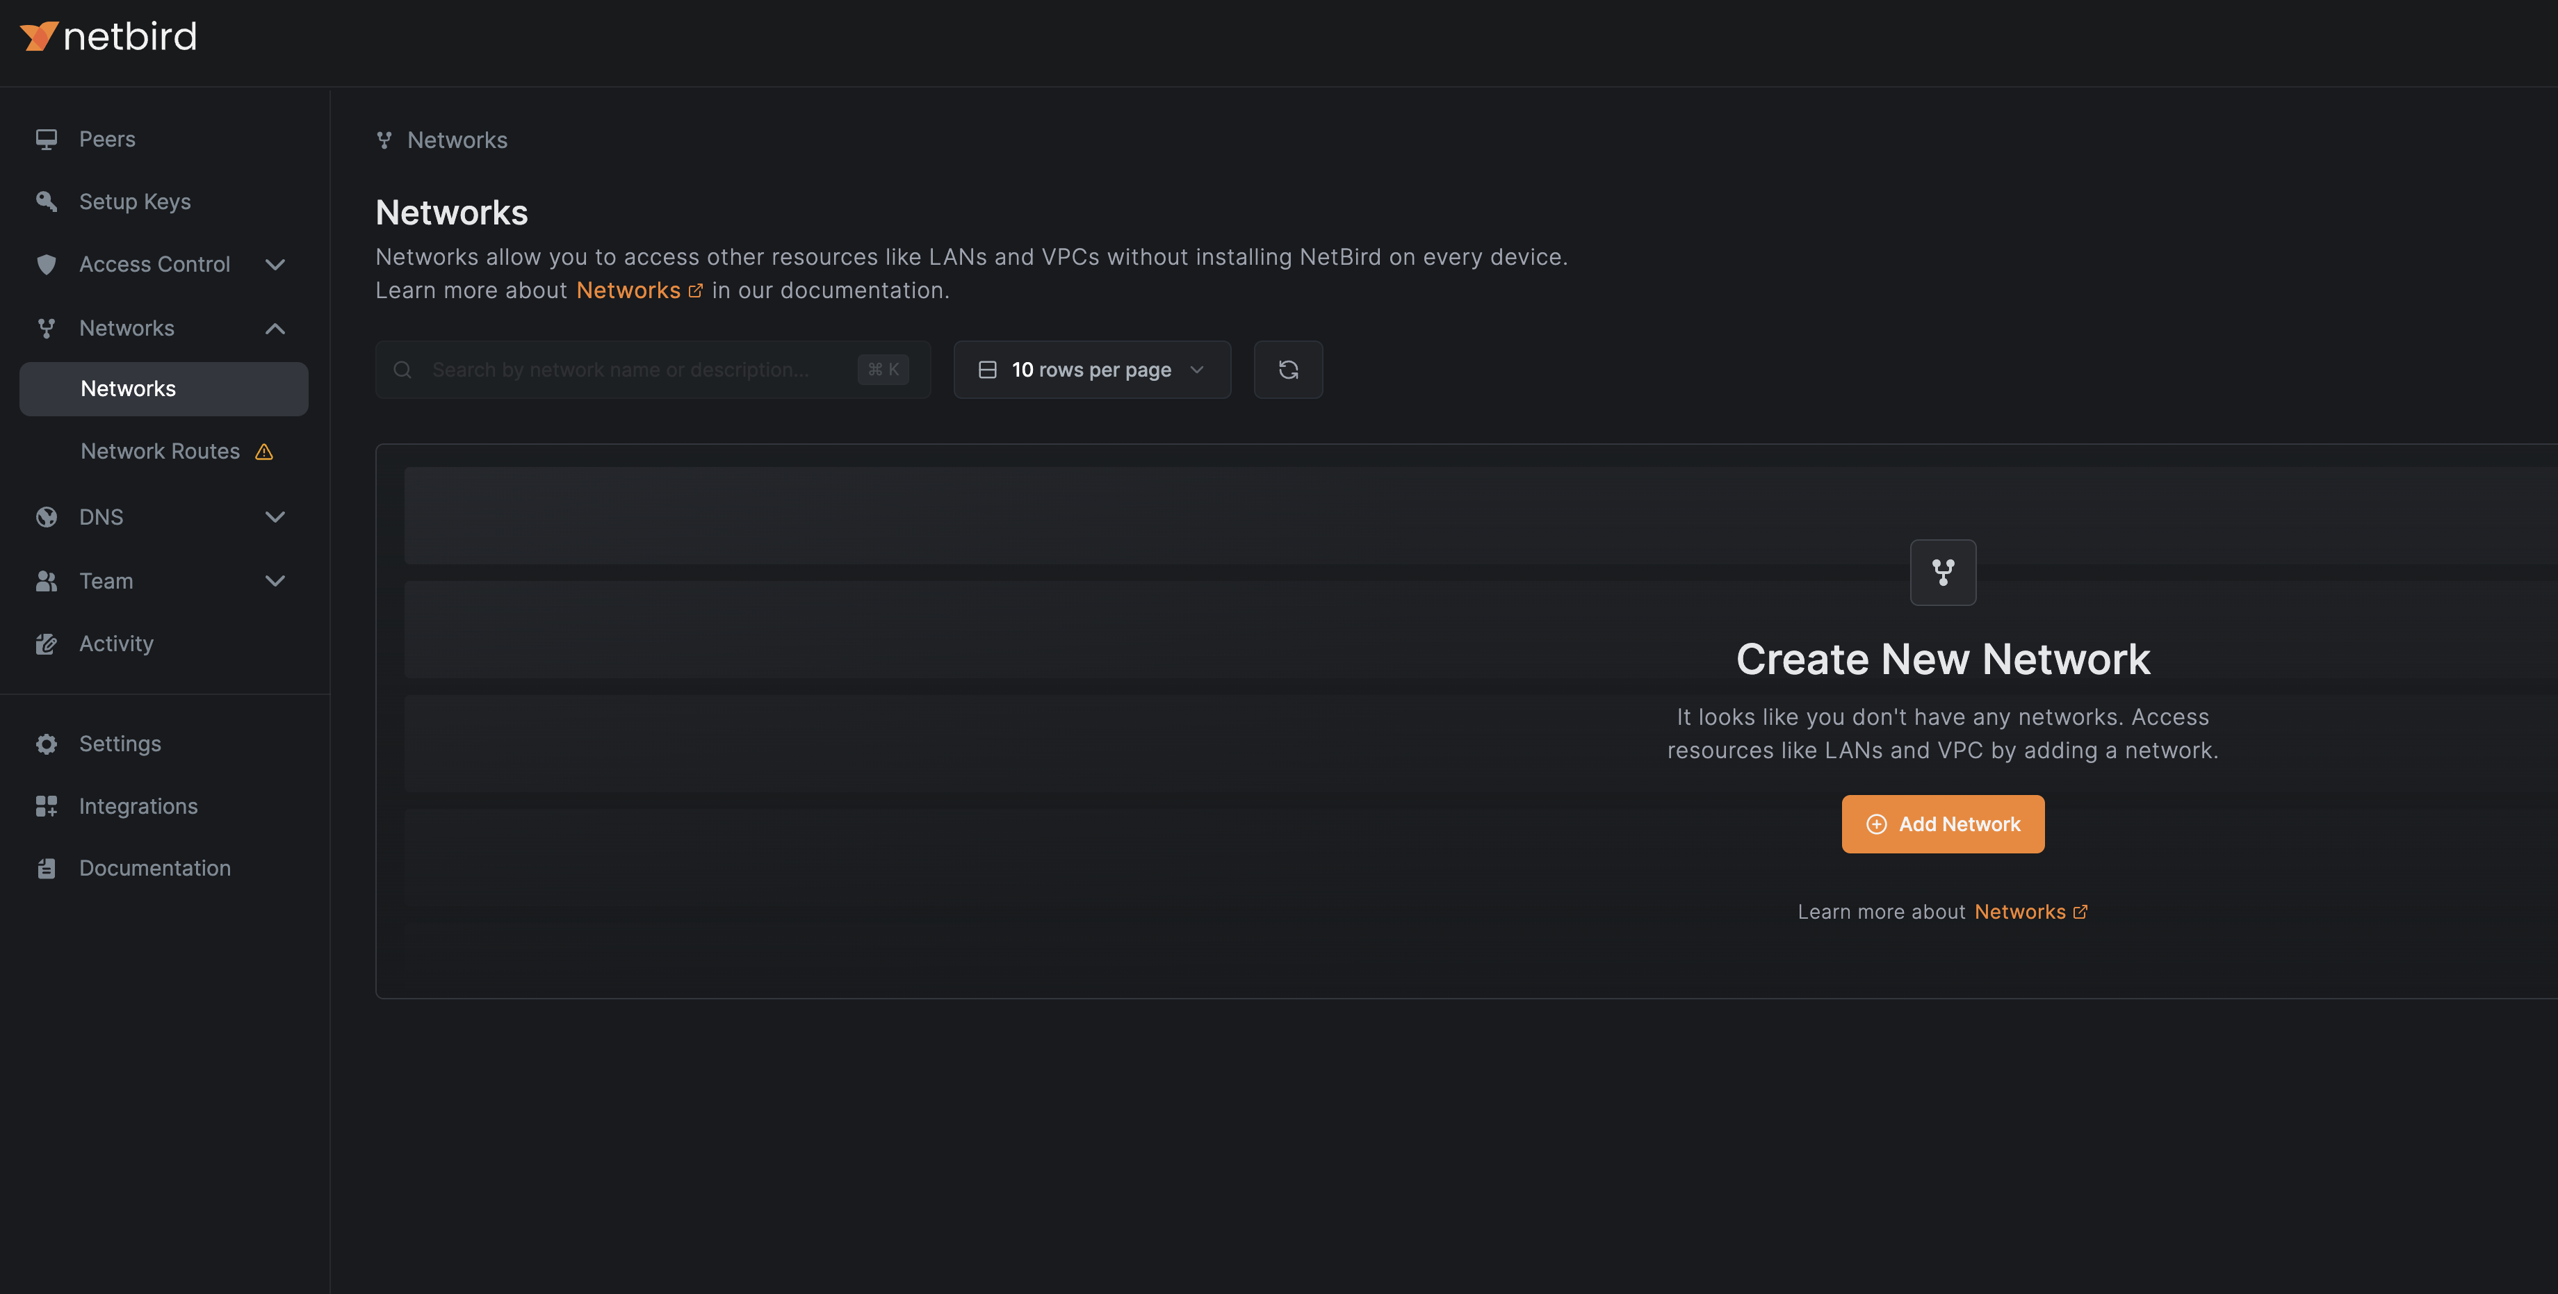
Task: Click the Integrations grid icon
Action: click(46, 806)
